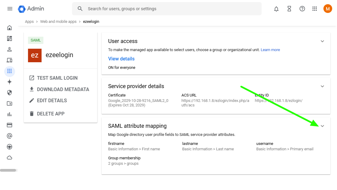Image resolution: width=337 pixels, height=190 pixels.
Task: Click Apps in the breadcrumb
Action: [29, 22]
